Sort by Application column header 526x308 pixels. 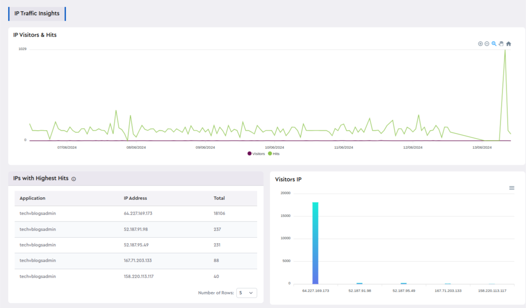coord(32,198)
